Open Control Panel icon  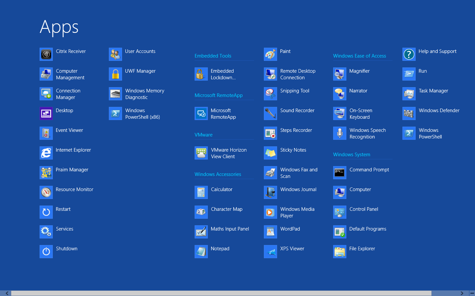[x=340, y=212]
